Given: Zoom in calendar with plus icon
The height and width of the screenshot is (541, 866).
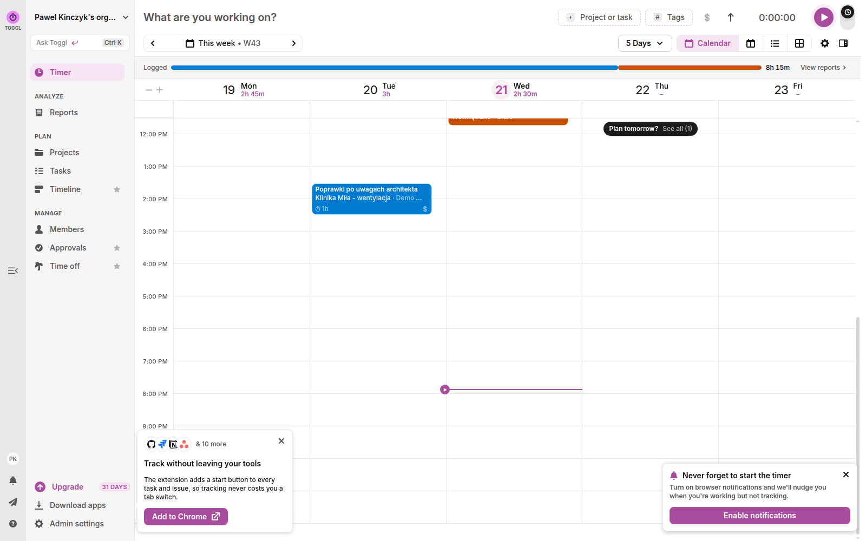Looking at the screenshot, I should 160,90.
